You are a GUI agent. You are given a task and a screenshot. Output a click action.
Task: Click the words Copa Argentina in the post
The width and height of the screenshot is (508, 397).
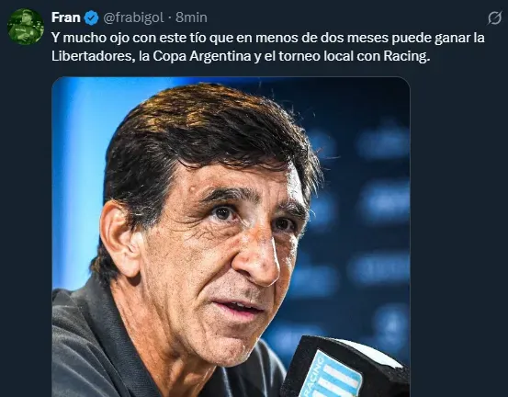click(201, 56)
